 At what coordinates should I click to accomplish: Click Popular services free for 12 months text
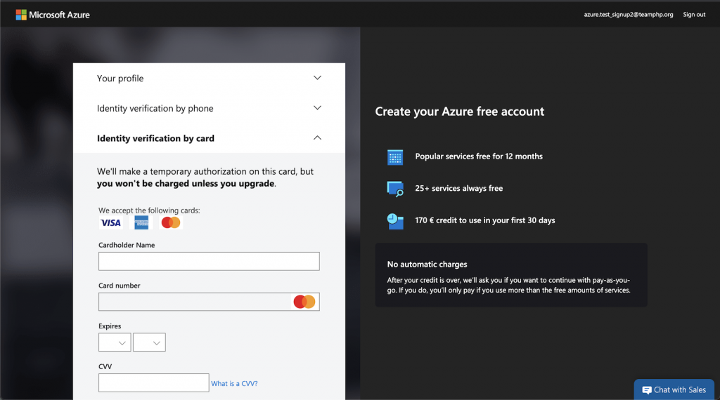(x=479, y=156)
